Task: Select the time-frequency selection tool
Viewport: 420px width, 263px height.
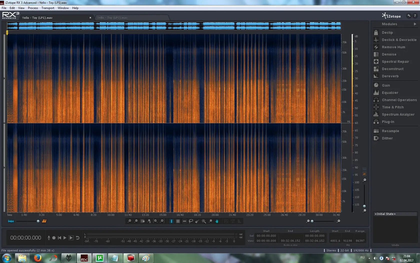Action: click(x=178, y=221)
